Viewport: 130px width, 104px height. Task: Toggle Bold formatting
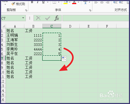coord(32,2)
